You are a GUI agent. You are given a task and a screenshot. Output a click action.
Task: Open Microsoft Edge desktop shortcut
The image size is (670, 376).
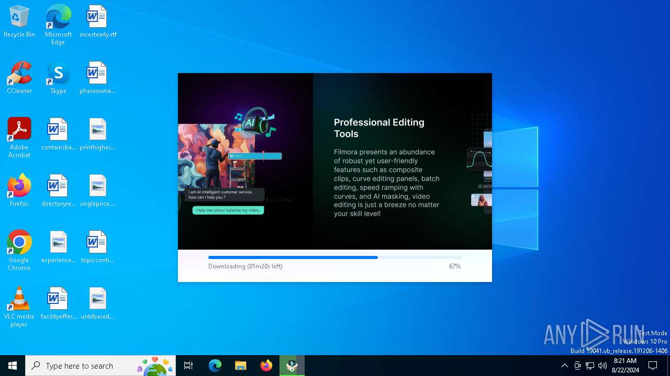tap(58, 25)
